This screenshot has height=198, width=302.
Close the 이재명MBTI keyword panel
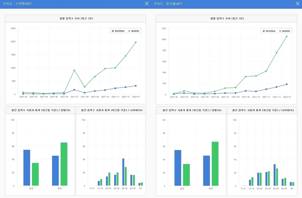pyautogui.click(x=146, y=3)
